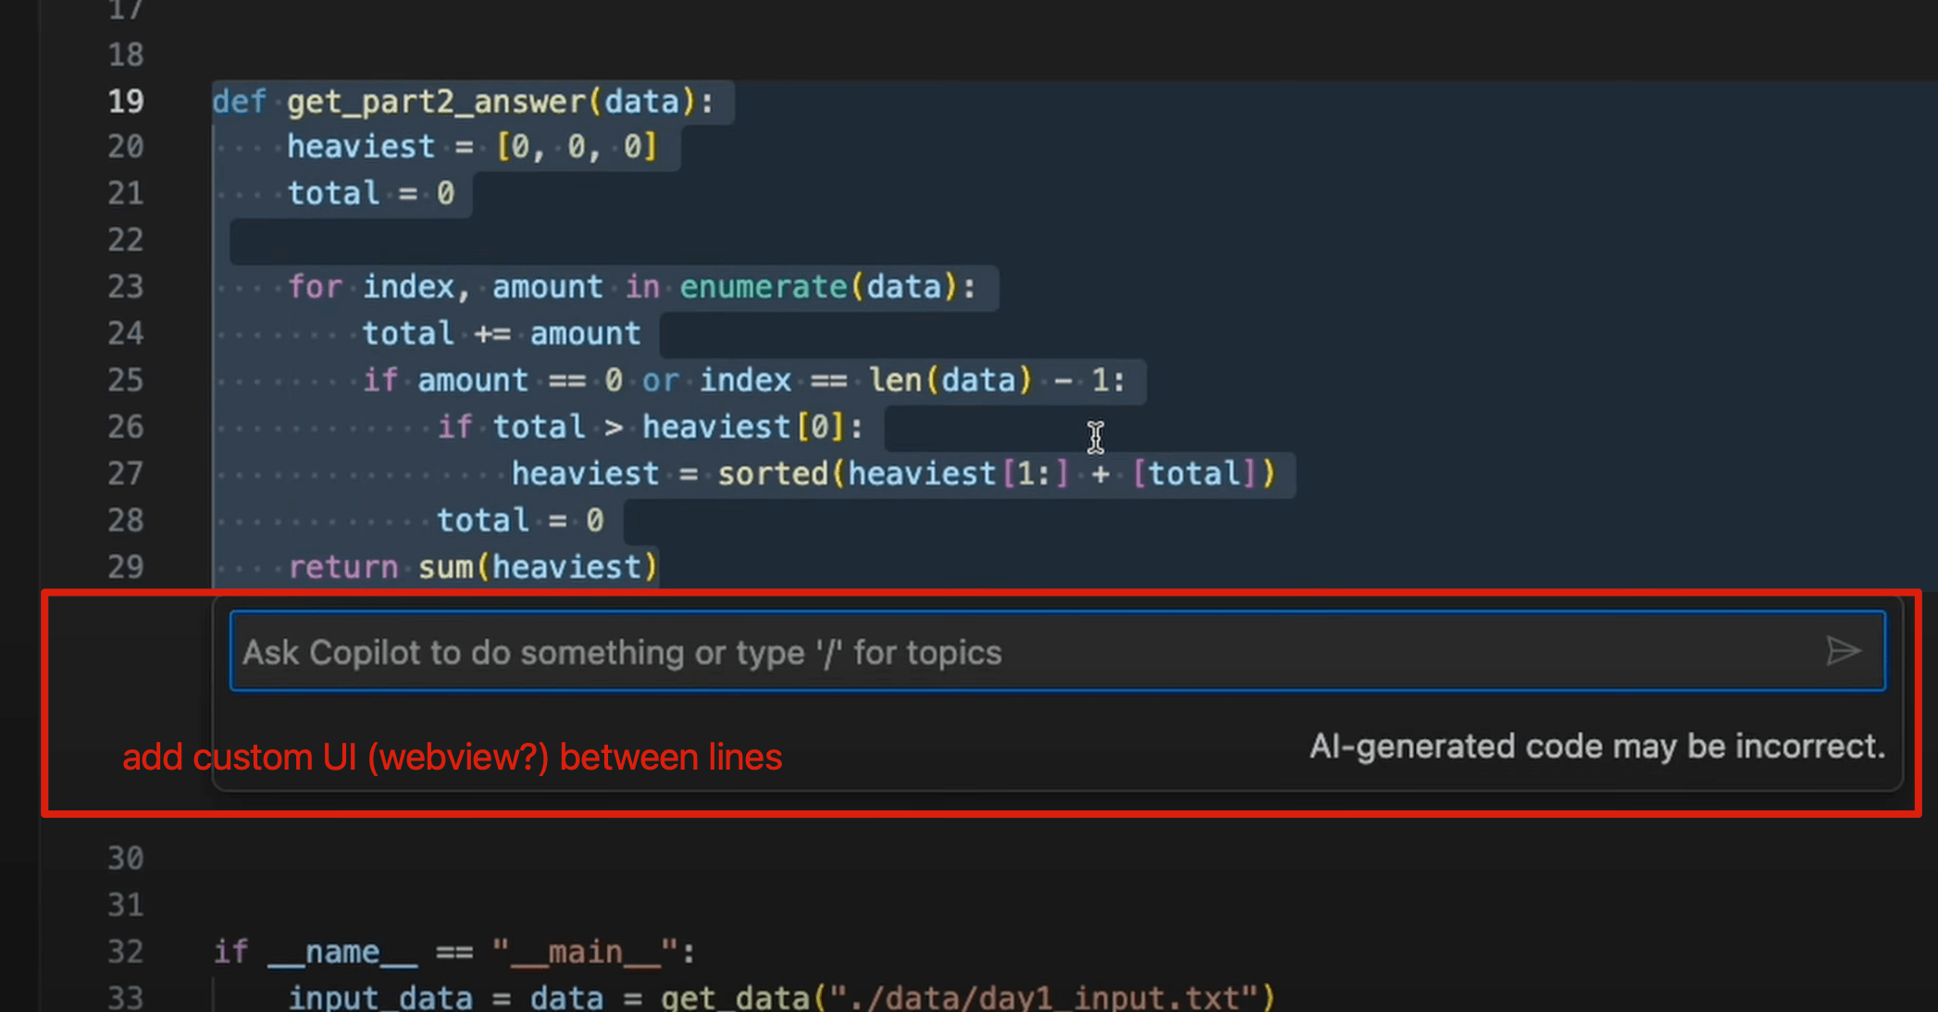This screenshot has width=1938, height=1012.
Task: Click sum(heaviest) on line 29
Action: [537, 566]
